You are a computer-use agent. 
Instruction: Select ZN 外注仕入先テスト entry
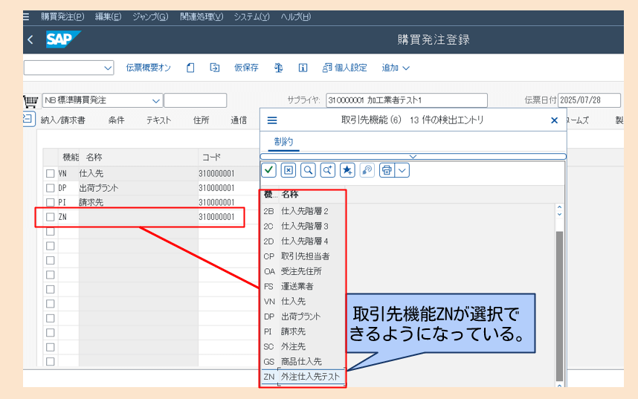click(303, 377)
